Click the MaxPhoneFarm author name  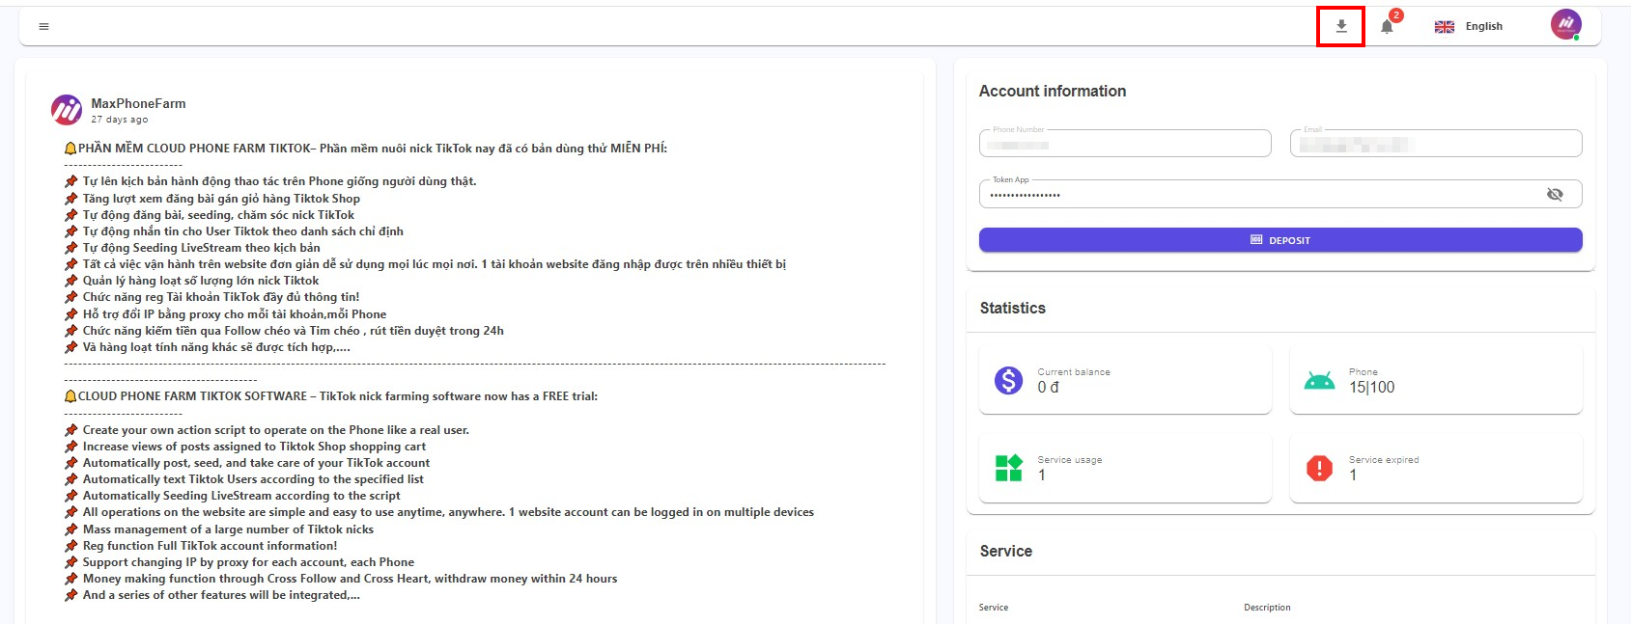138,103
